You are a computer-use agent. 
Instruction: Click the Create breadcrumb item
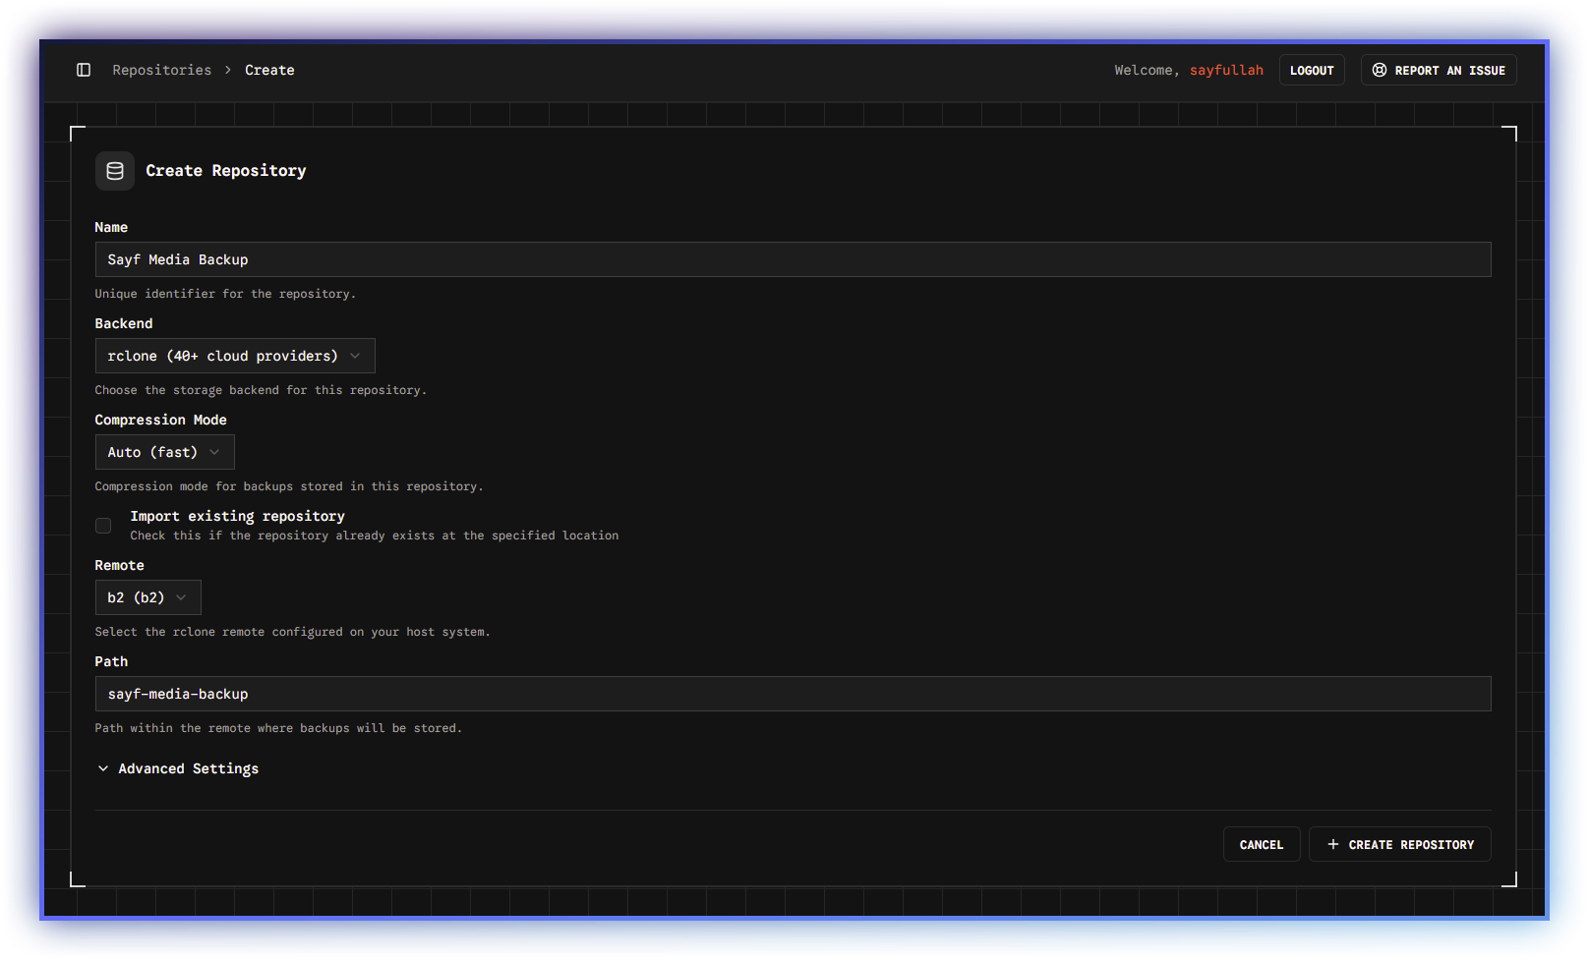(269, 70)
